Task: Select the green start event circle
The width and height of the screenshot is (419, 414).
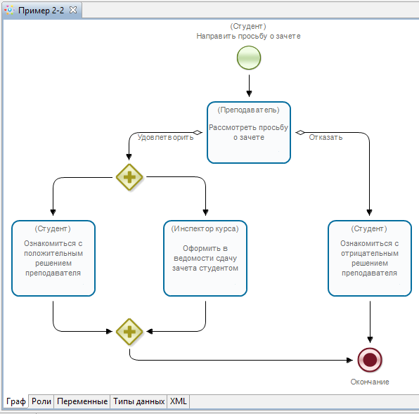Action: (x=249, y=58)
